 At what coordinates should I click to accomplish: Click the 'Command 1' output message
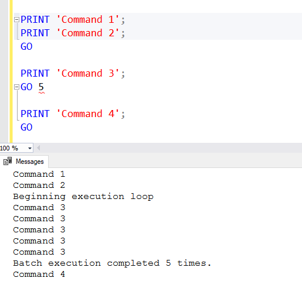pos(39,174)
